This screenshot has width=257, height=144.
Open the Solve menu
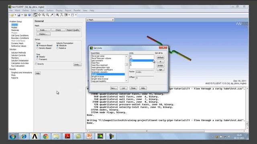point(33,11)
